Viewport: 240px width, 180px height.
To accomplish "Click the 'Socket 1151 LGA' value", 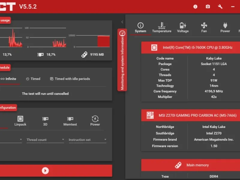I will tap(214, 64).
